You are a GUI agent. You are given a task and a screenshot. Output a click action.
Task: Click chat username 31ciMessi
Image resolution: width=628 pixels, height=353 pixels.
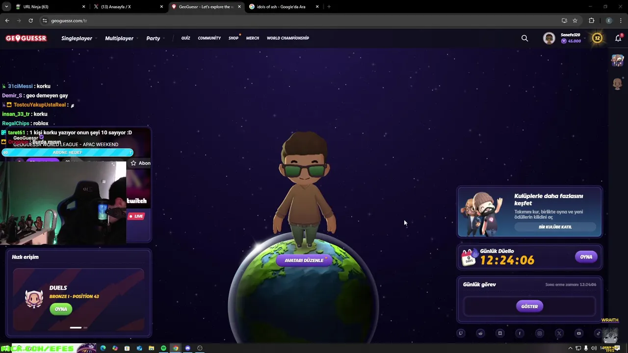tap(20, 86)
